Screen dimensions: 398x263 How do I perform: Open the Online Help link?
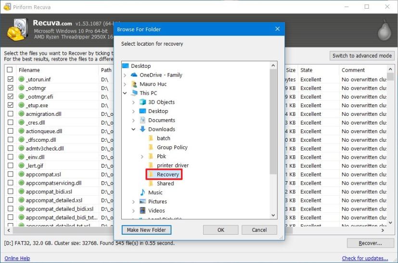click(17, 258)
